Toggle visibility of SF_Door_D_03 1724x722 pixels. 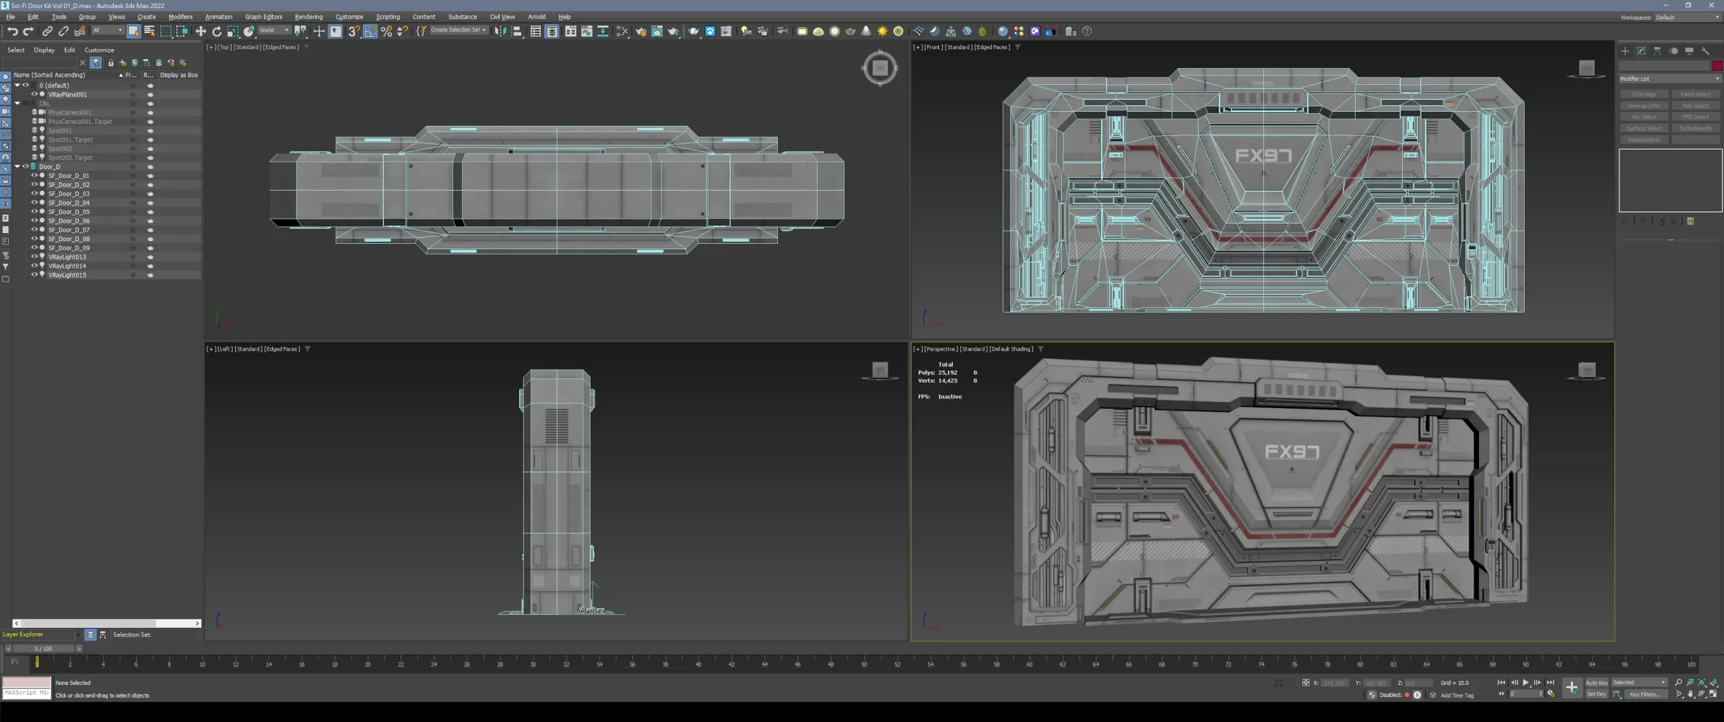tap(34, 193)
